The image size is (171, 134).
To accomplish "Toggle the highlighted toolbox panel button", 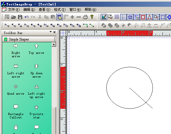I will tap(59, 17).
